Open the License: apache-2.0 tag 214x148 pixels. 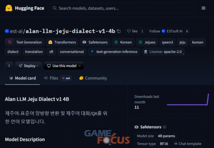163,52
